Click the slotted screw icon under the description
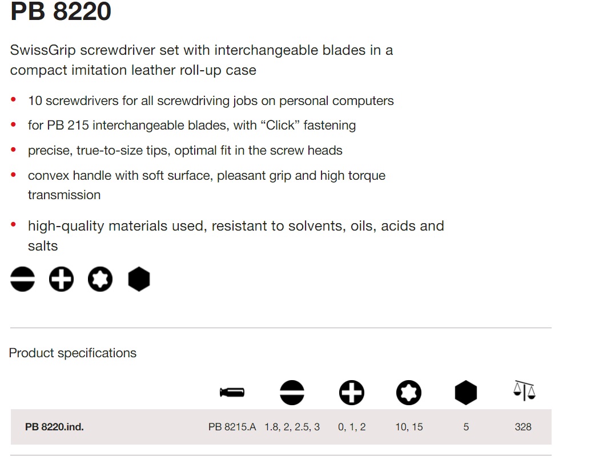 (22, 280)
